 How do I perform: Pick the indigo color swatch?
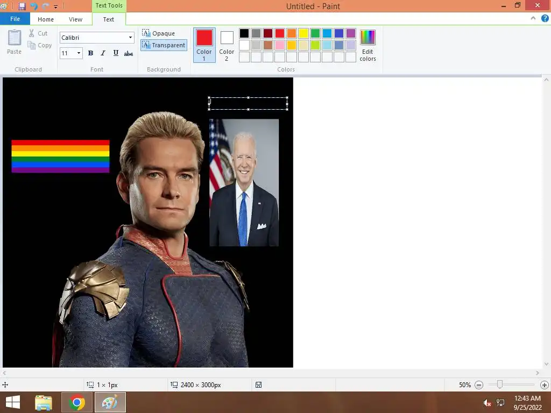coord(339,33)
